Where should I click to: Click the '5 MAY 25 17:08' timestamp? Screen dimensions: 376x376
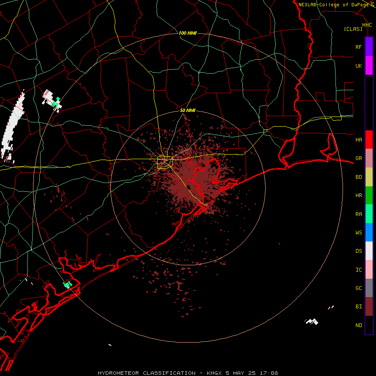(x=252, y=373)
